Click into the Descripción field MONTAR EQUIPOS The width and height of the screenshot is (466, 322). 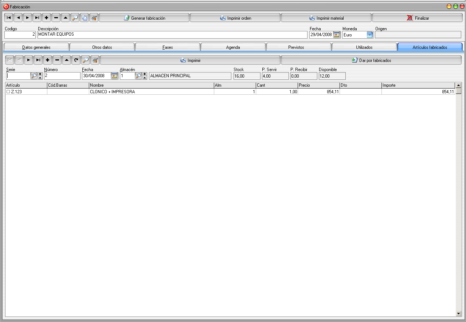point(172,35)
